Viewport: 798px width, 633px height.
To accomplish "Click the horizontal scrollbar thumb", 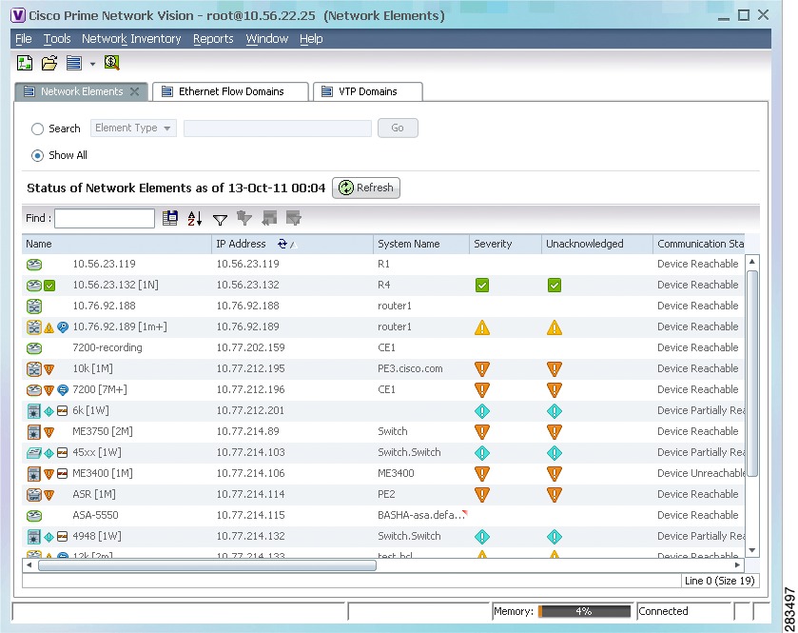I will [207, 565].
